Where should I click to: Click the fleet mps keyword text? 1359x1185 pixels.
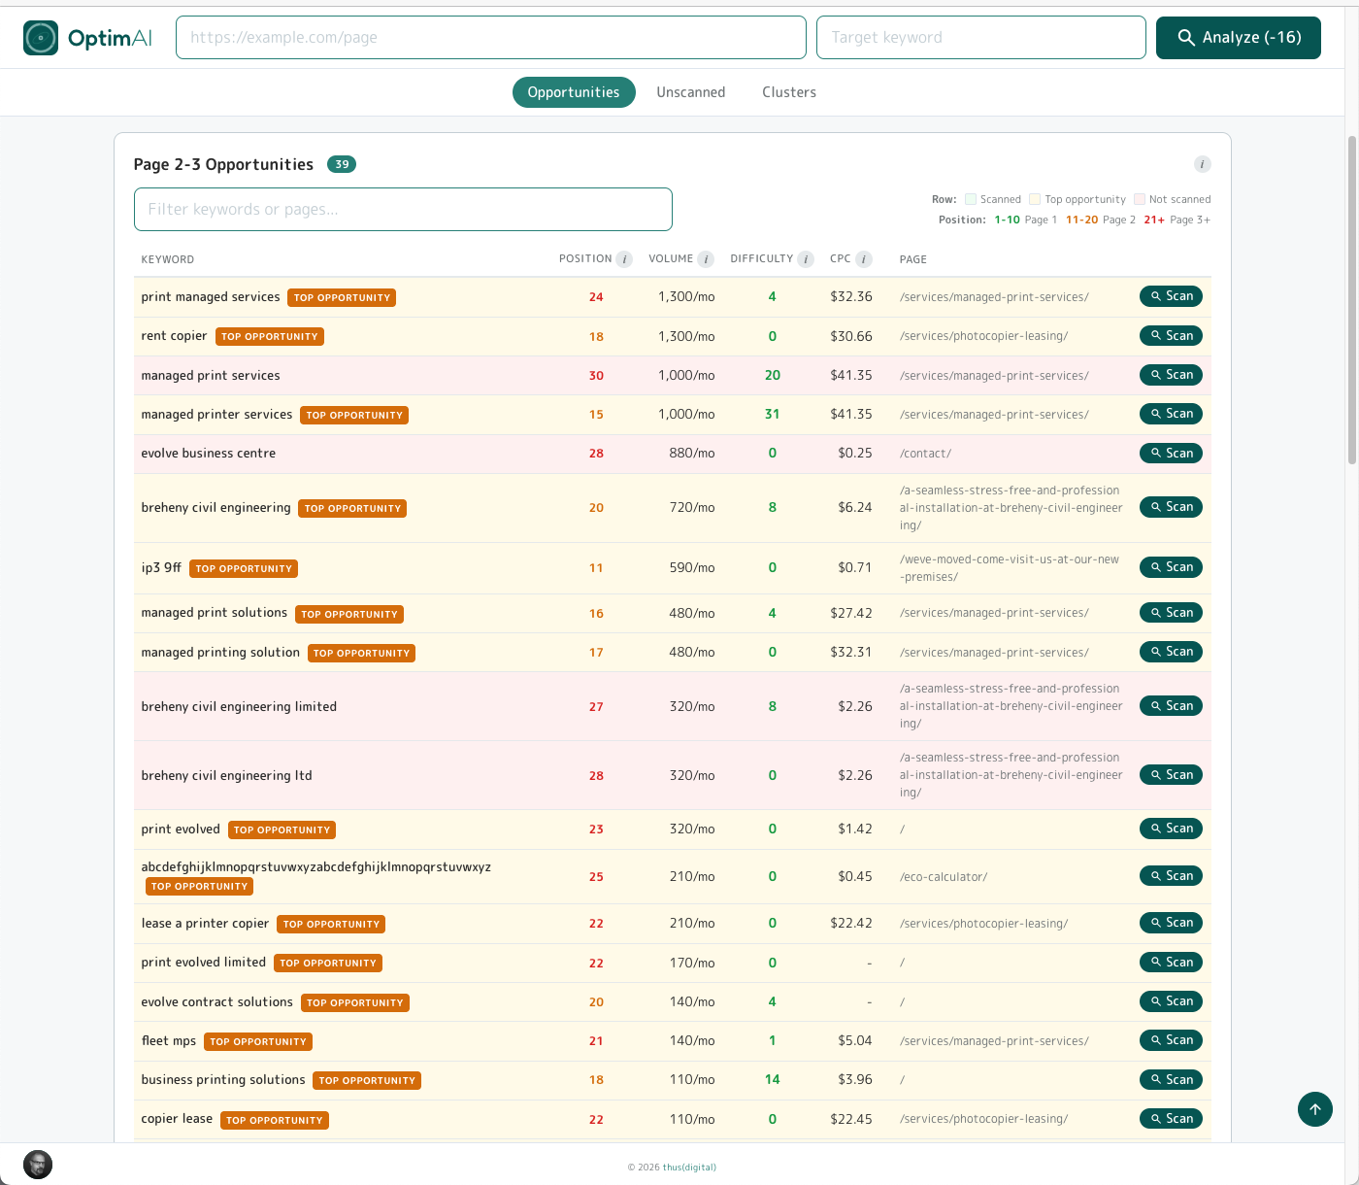[x=169, y=1040]
